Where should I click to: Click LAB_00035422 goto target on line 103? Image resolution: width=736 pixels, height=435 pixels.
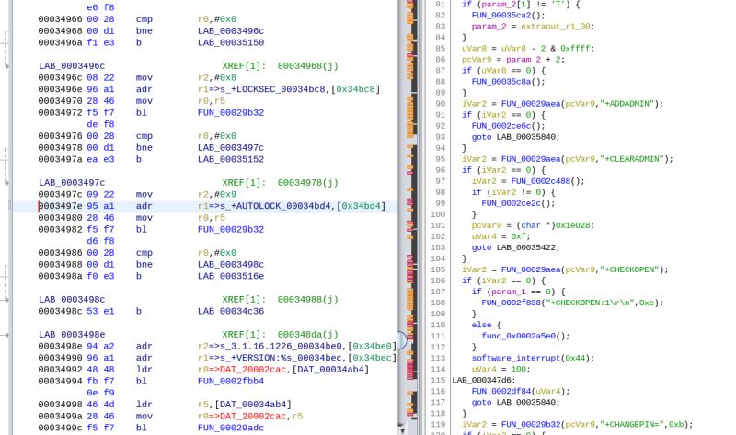click(526, 247)
